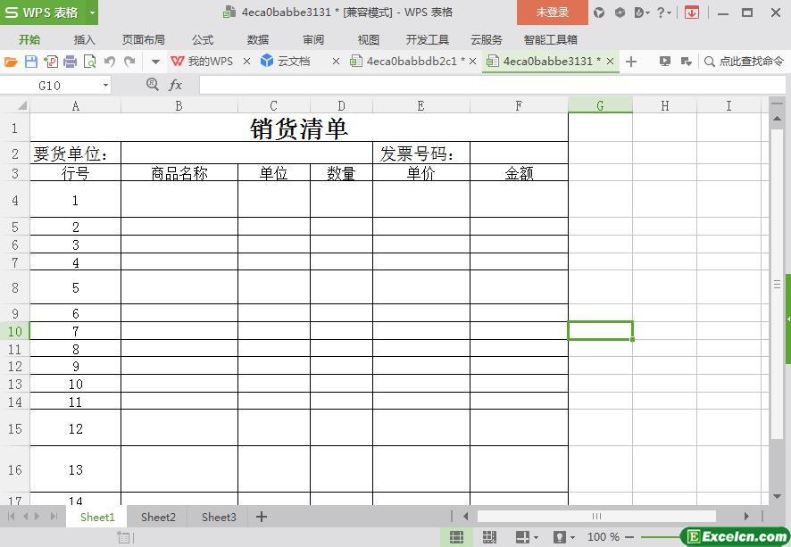Image resolution: width=791 pixels, height=547 pixels.
Task: Click the open file folder icon
Action: [x=11, y=62]
